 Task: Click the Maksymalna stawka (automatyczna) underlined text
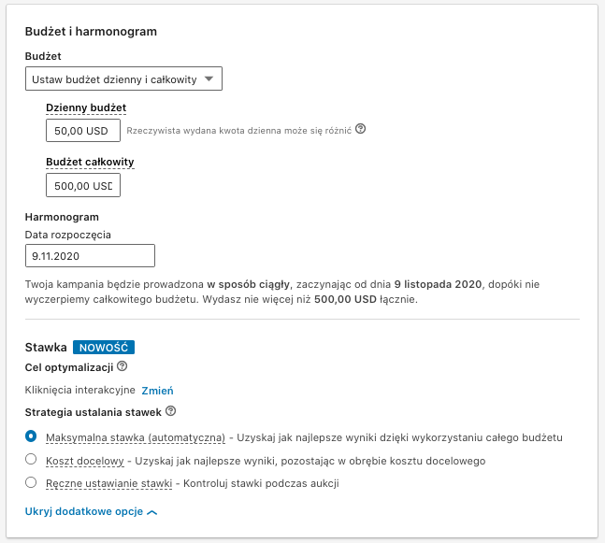pos(136,437)
